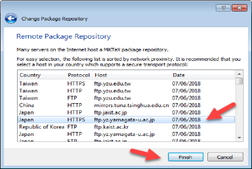Select Japan HTTP ftp.yz.yamagata-u.ac.jp row
252x169 pixels.
tap(126, 134)
